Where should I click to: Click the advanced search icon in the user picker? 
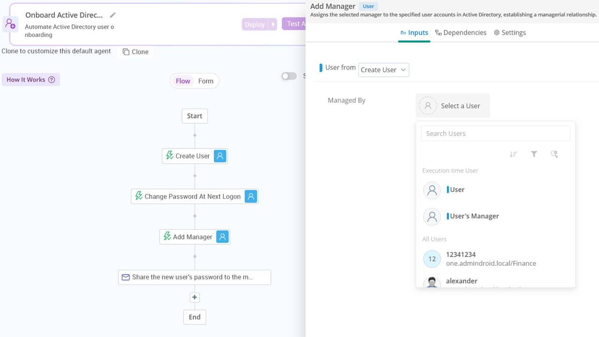point(555,154)
